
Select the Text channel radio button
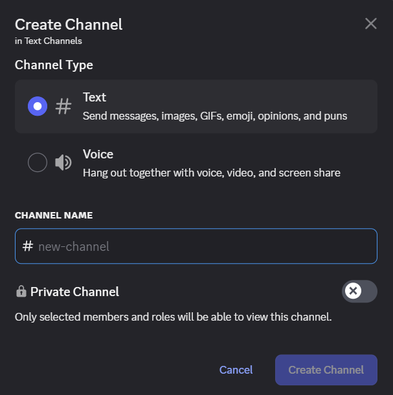(x=38, y=106)
